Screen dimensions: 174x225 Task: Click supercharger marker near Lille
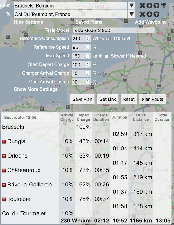(169, 39)
